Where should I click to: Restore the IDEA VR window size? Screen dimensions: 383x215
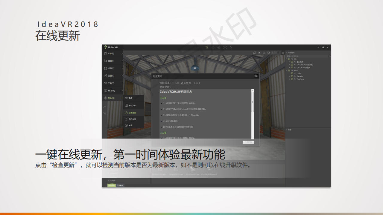click(323, 47)
